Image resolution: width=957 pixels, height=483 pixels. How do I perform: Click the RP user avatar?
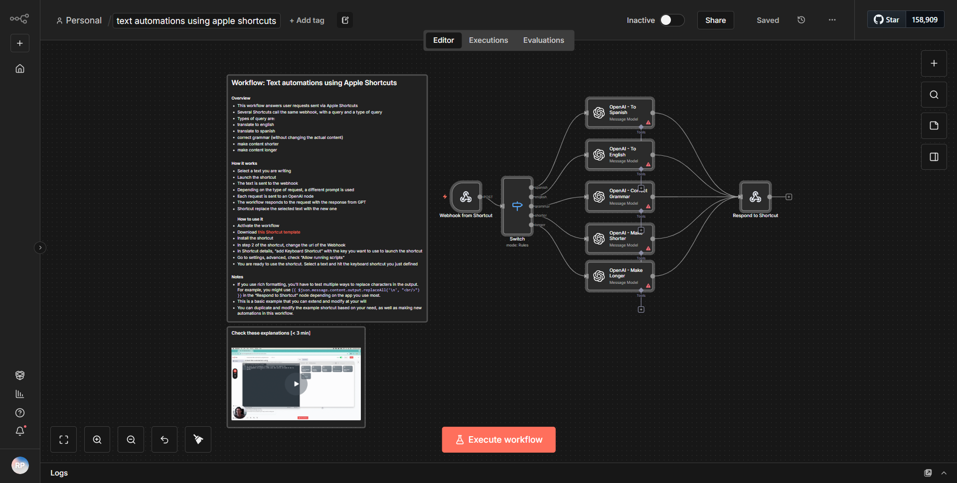pyautogui.click(x=20, y=466)
